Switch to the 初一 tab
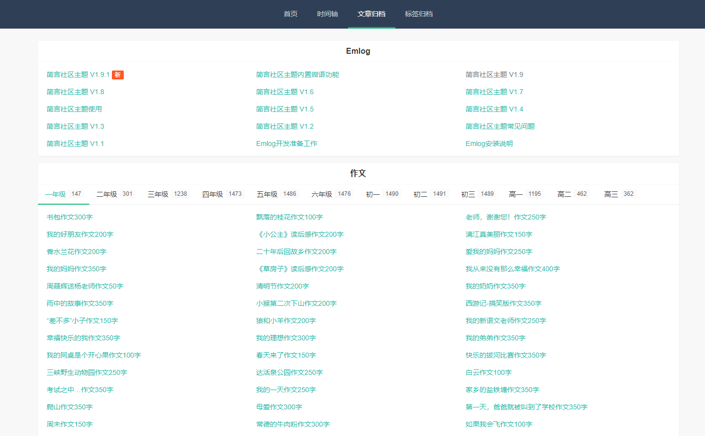The height and width of the screenshot is (436, 705). click(x=382, y=194)
